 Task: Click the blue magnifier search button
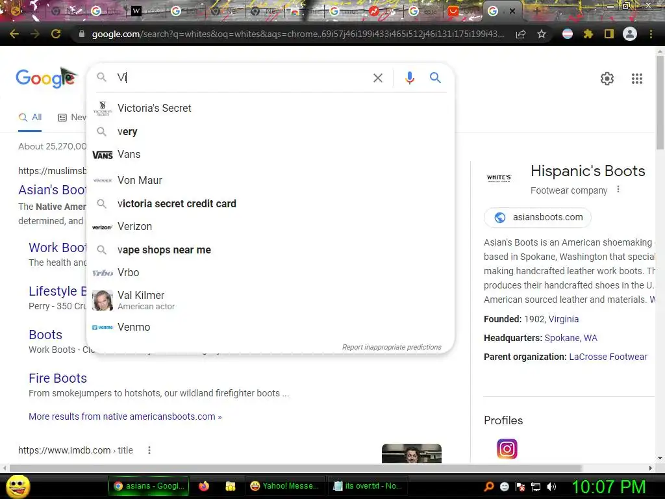435,78
